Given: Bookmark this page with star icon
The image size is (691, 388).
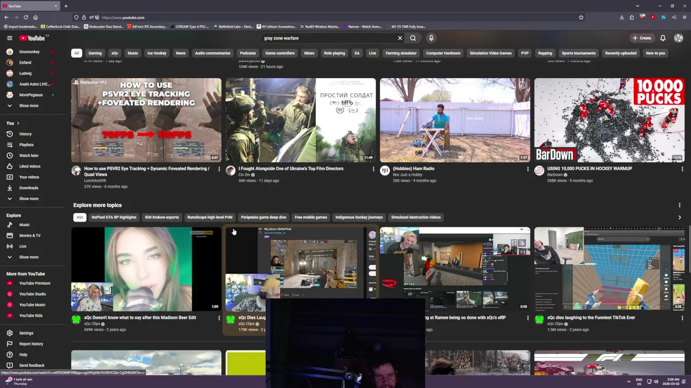Looking at the screenshot, I should 581,17.
